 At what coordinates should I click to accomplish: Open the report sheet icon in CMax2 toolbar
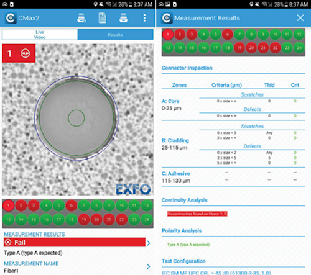point(102,18)
